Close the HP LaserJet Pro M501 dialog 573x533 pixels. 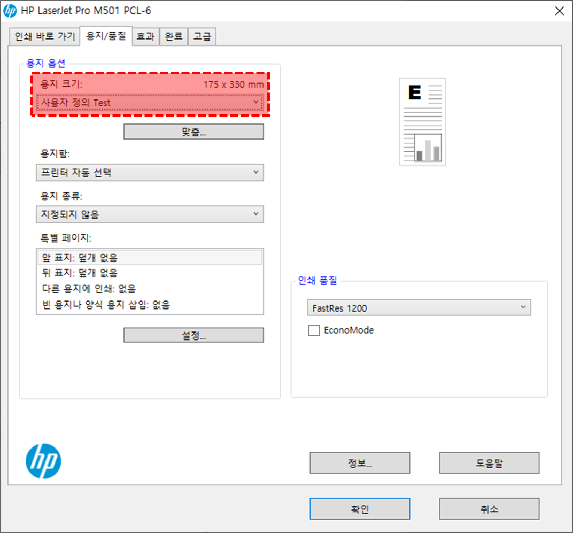[559, 11]
